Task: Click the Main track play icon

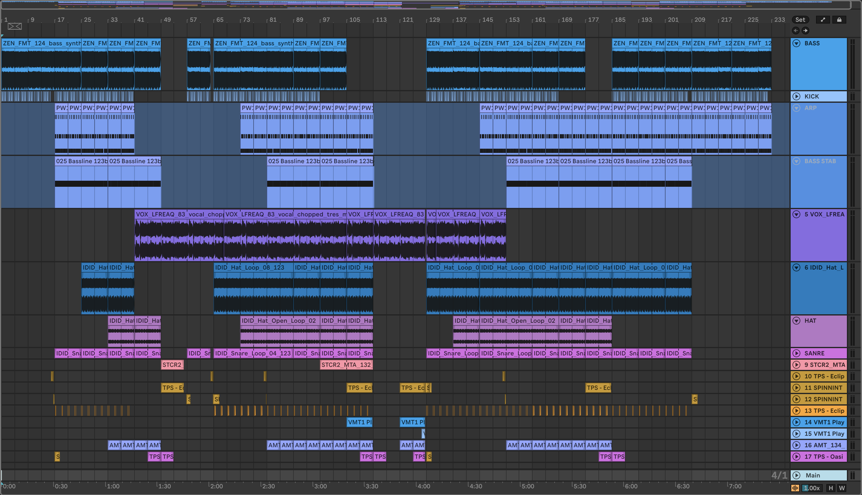Action: [x=796, y=475]
